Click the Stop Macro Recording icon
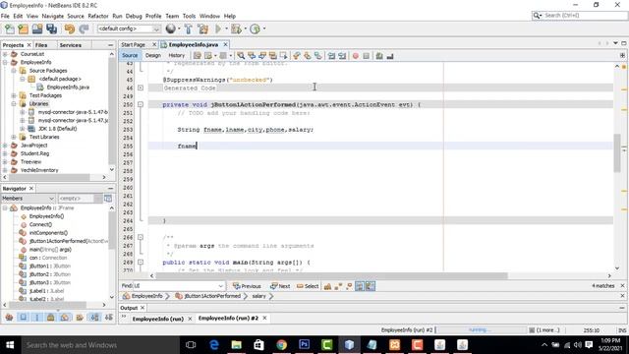629x354 pixels. coord(366,56)
